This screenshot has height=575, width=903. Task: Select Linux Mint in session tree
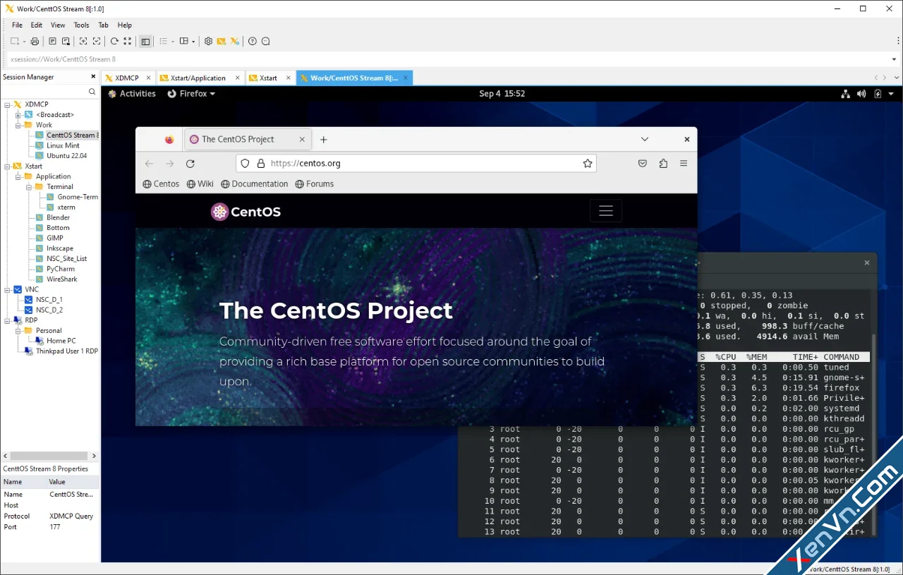tap(63, 145)
